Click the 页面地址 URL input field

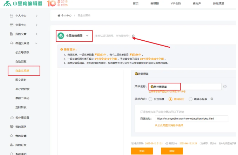191,119
